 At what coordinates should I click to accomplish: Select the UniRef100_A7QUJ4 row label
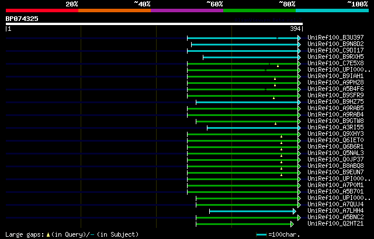[x=335, y=205]
